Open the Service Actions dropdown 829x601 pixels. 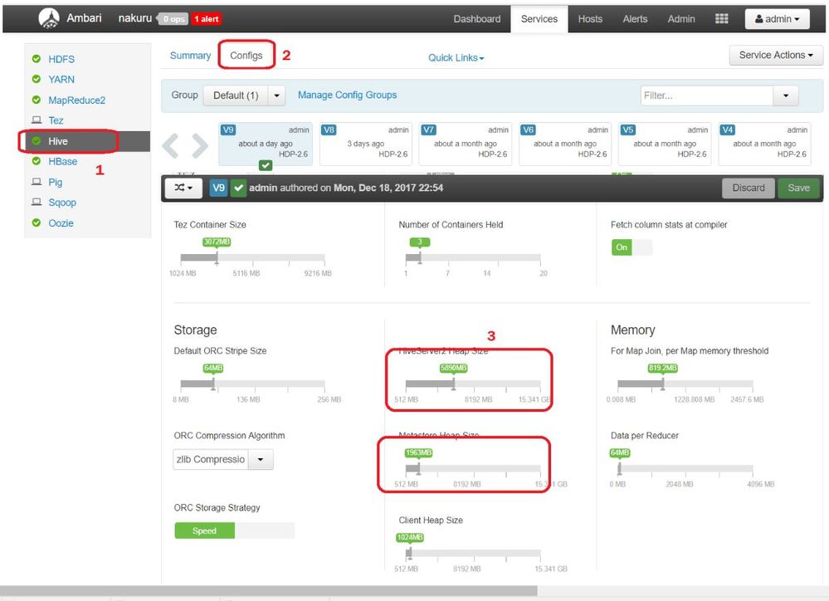click(776, 55)
